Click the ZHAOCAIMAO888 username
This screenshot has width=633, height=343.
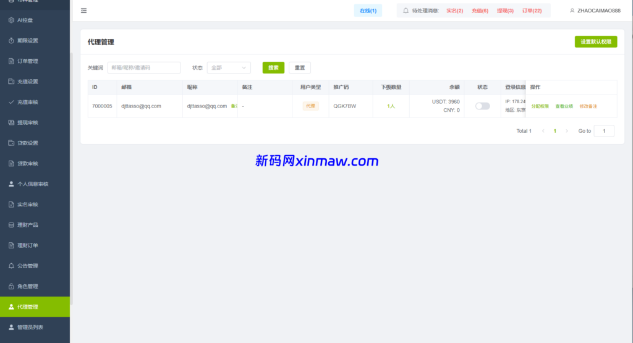pyautogui.click(x=598, y=11)
